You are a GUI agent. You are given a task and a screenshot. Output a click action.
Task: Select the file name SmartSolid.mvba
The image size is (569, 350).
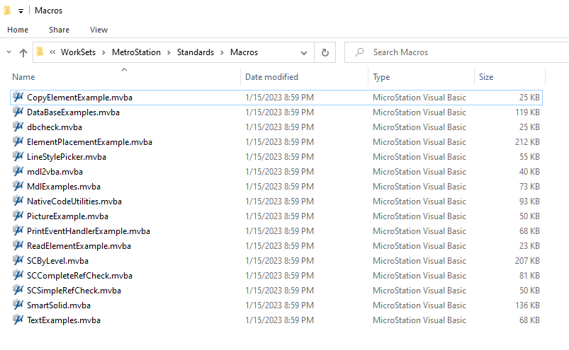(58, 305)
